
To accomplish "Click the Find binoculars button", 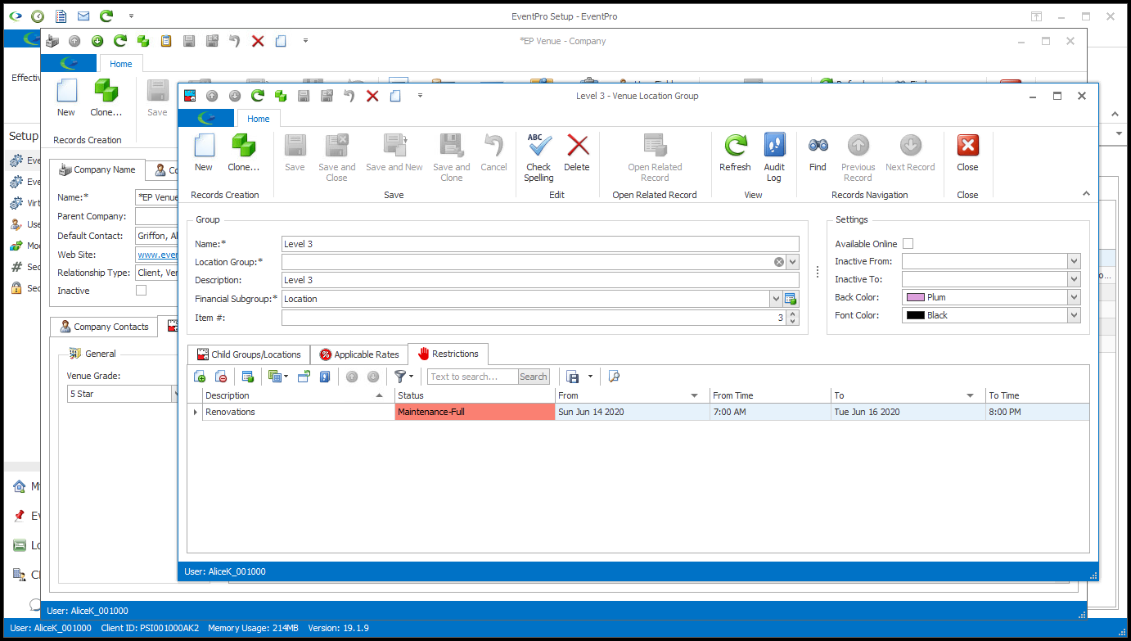I will point(818,153).
